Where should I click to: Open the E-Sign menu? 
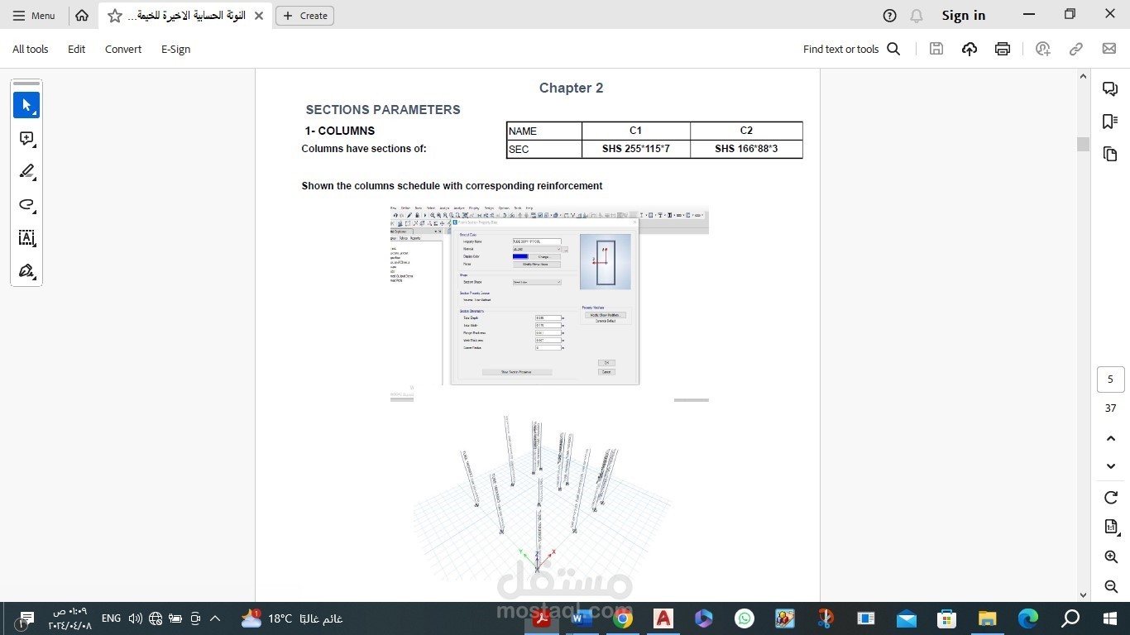pos(175,49)
